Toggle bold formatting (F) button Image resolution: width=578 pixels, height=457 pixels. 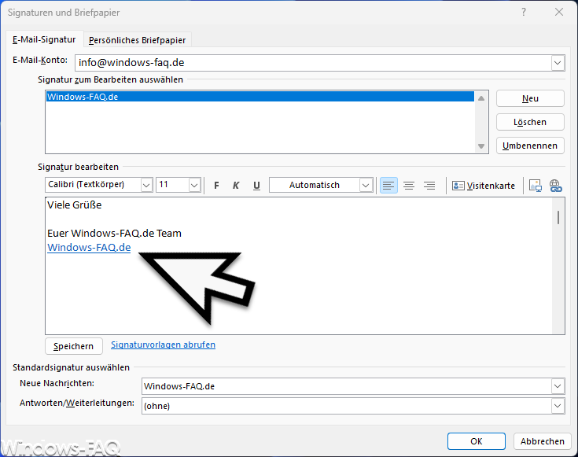coord(216,185)
